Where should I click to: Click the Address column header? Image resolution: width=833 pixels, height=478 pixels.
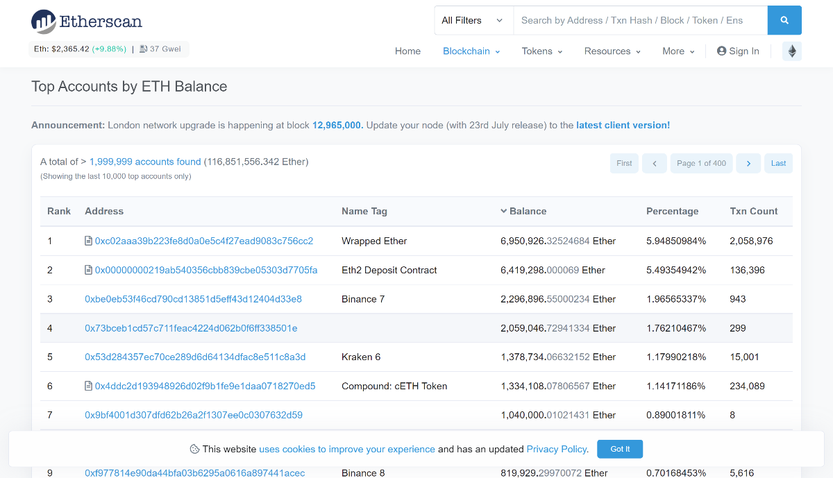tap(104, 212)
